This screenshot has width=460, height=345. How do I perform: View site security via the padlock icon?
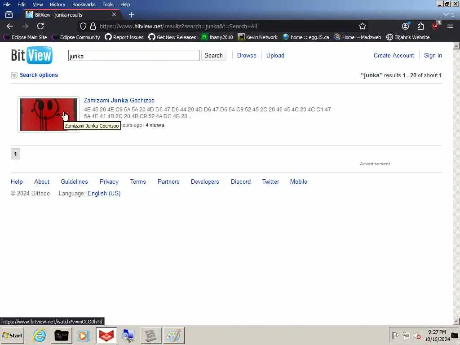click(x=93, y=26)
